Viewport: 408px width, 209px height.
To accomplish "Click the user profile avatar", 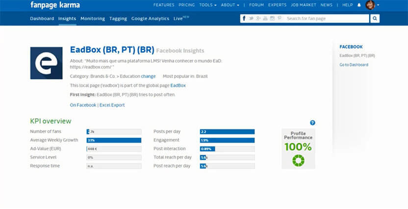I will tap(370, 5).
